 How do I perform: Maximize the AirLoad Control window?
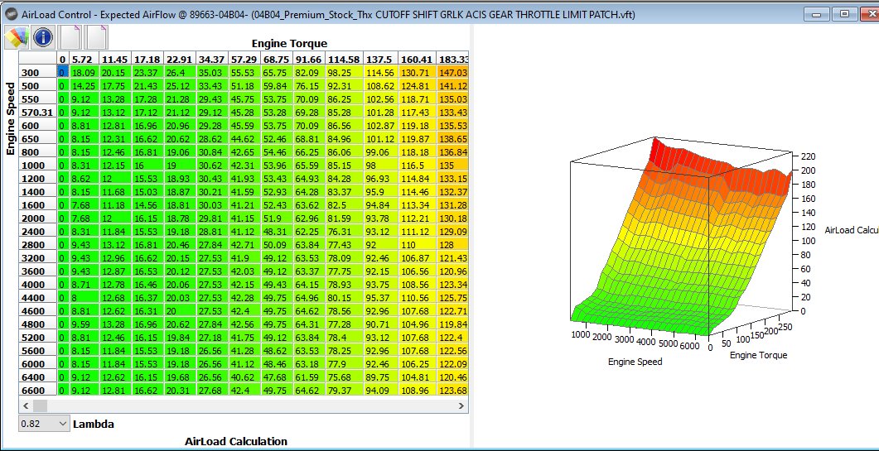pyautogui.click(x=844, y=15)
